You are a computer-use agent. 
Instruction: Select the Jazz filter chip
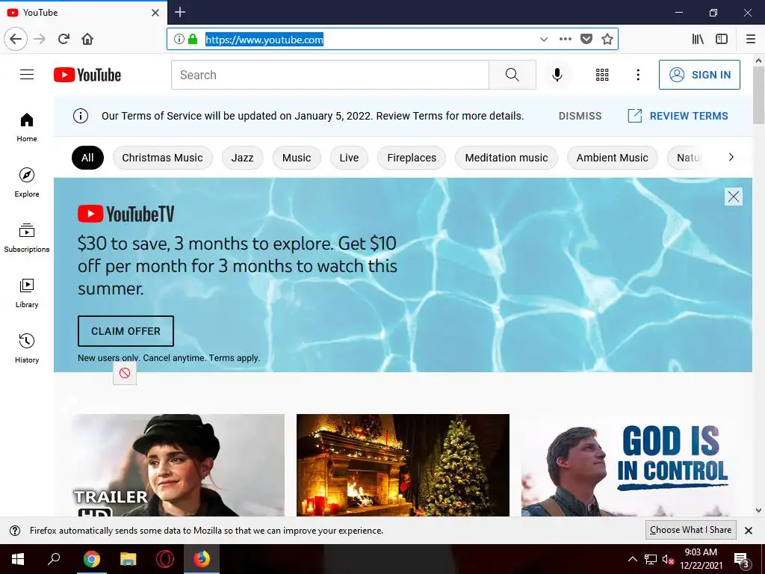pos(242,158)
